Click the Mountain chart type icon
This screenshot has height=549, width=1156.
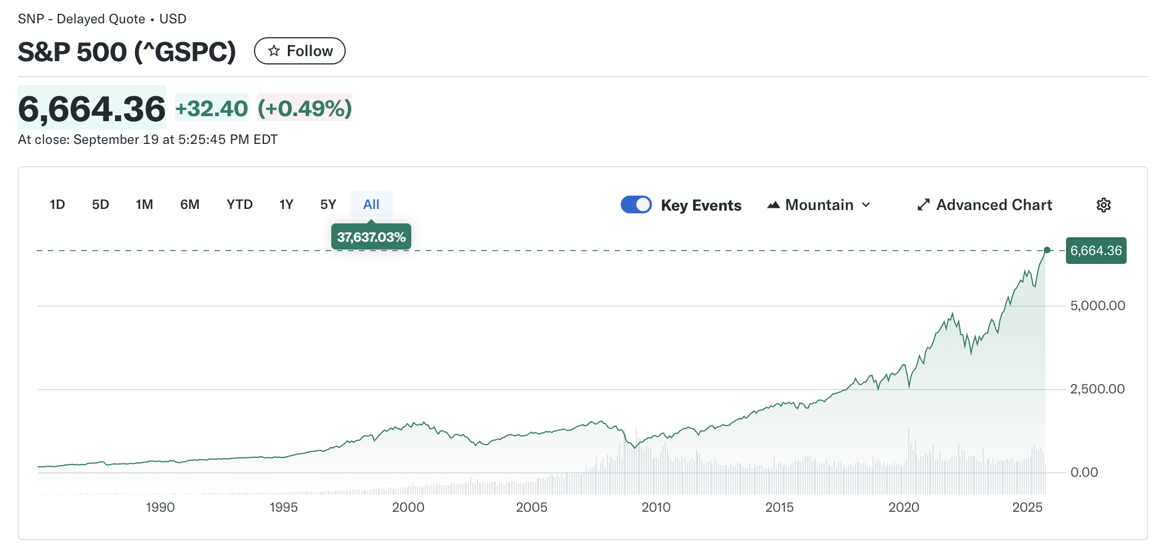pos(773,205)
